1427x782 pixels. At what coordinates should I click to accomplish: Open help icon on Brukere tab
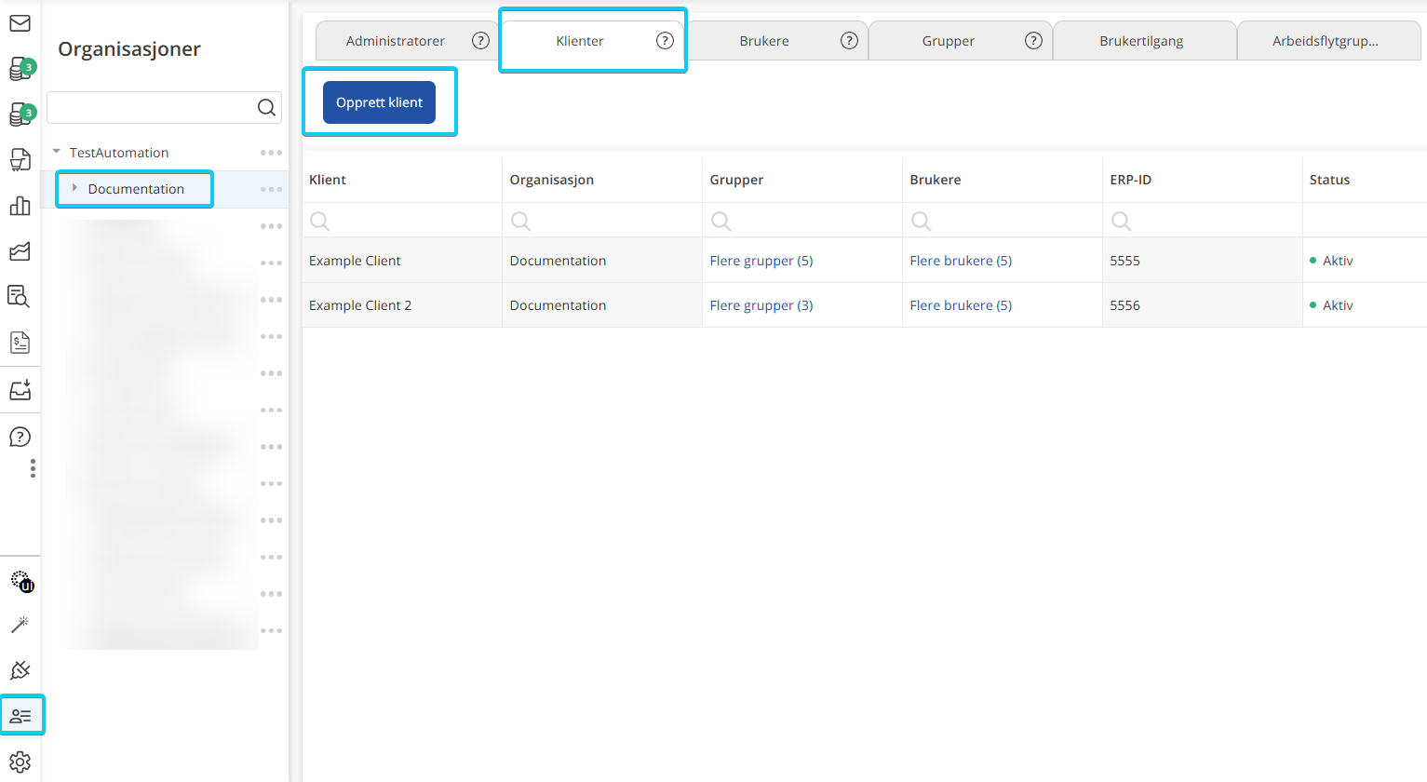point(849,41)
